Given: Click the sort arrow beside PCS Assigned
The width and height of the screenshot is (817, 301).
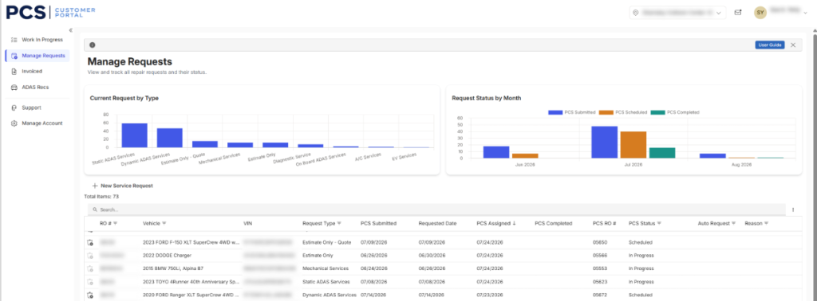Looking at the screenshot, I should 515,224.
